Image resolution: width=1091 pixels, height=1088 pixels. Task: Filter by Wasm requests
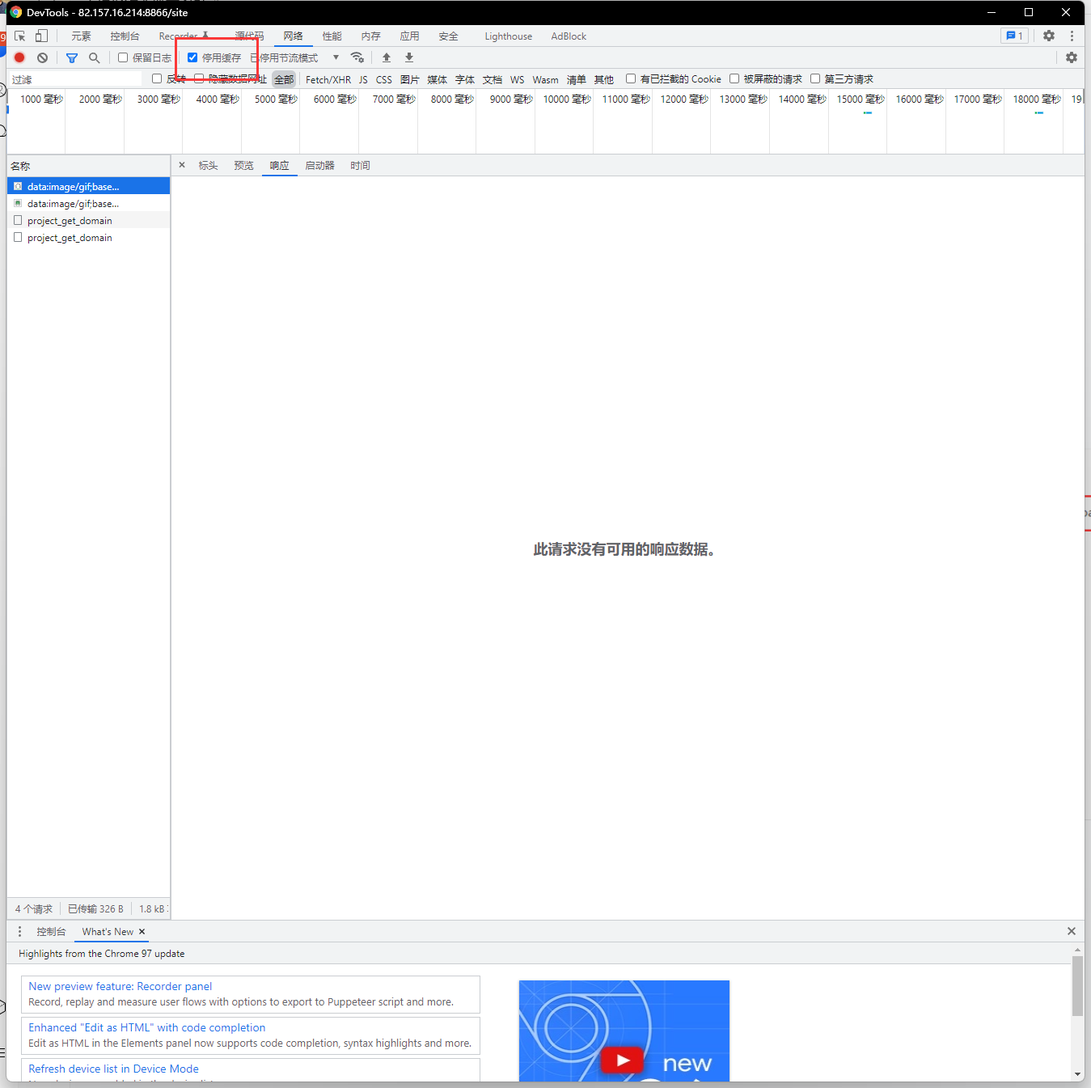pos(545,79)
